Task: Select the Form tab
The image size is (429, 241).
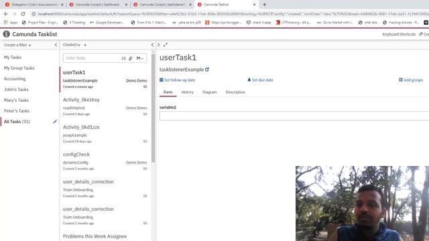Action: [x=168, y=92]
